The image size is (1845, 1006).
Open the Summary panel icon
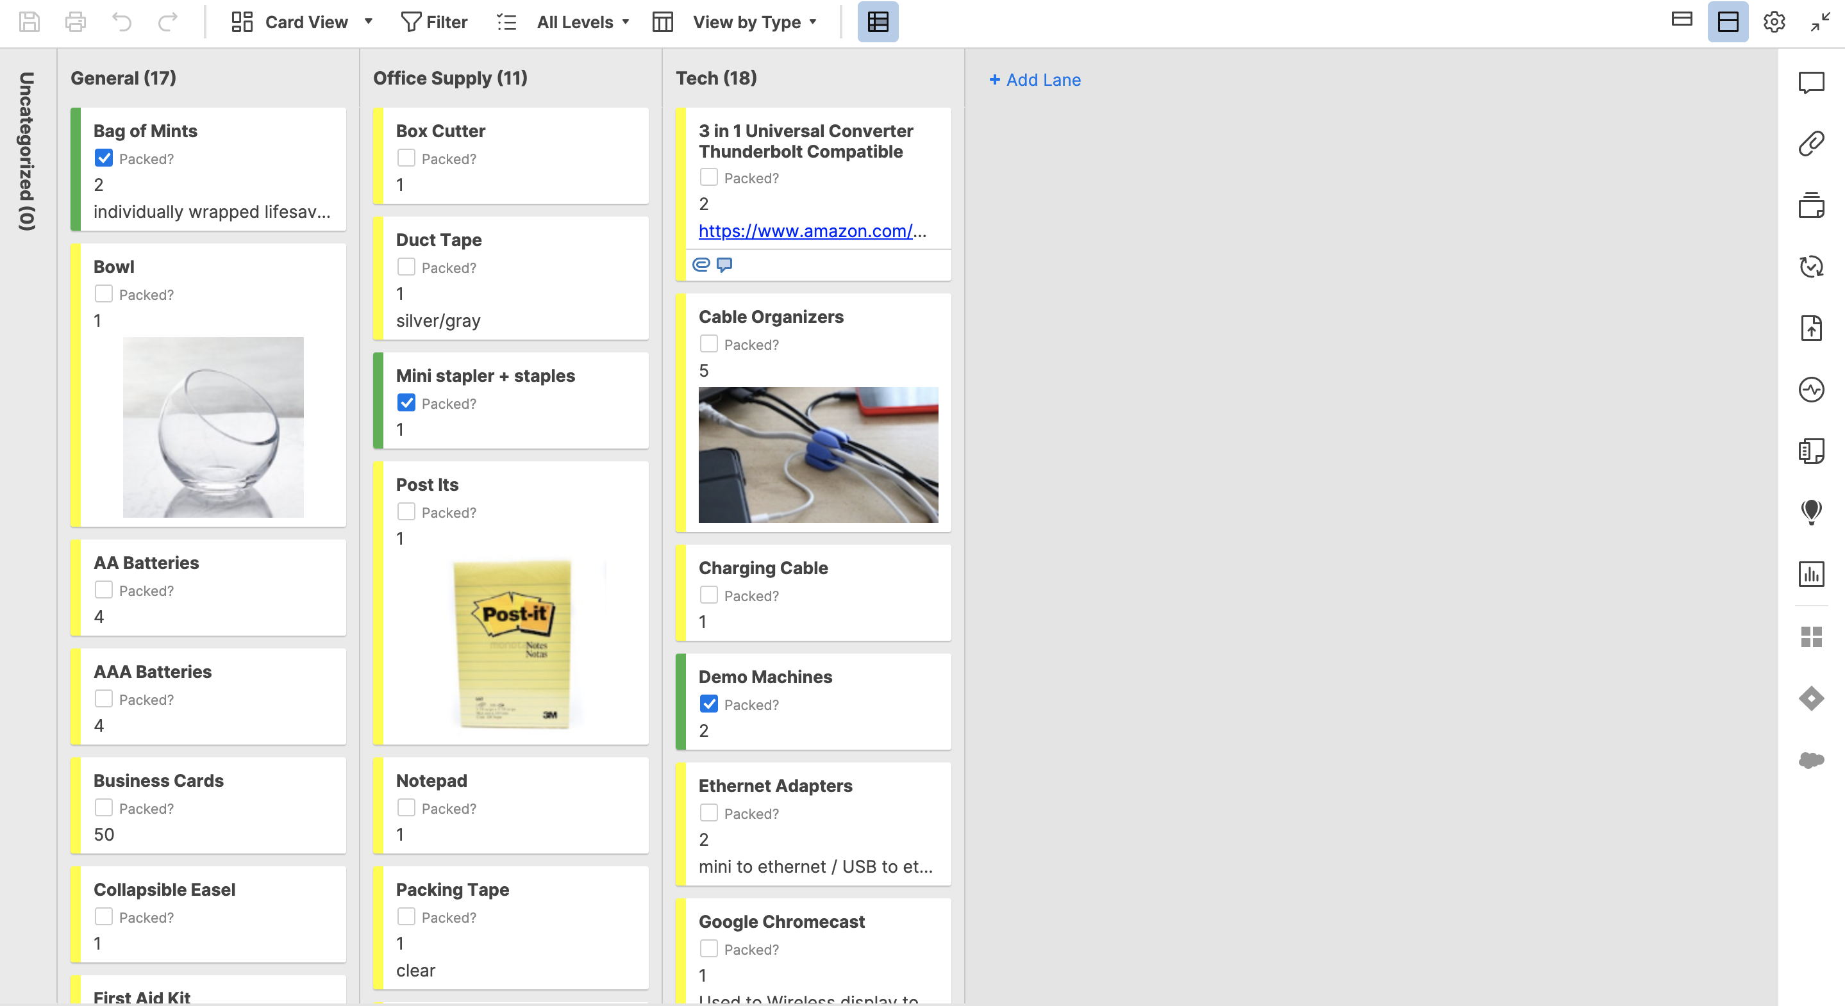pos(1811,451)
